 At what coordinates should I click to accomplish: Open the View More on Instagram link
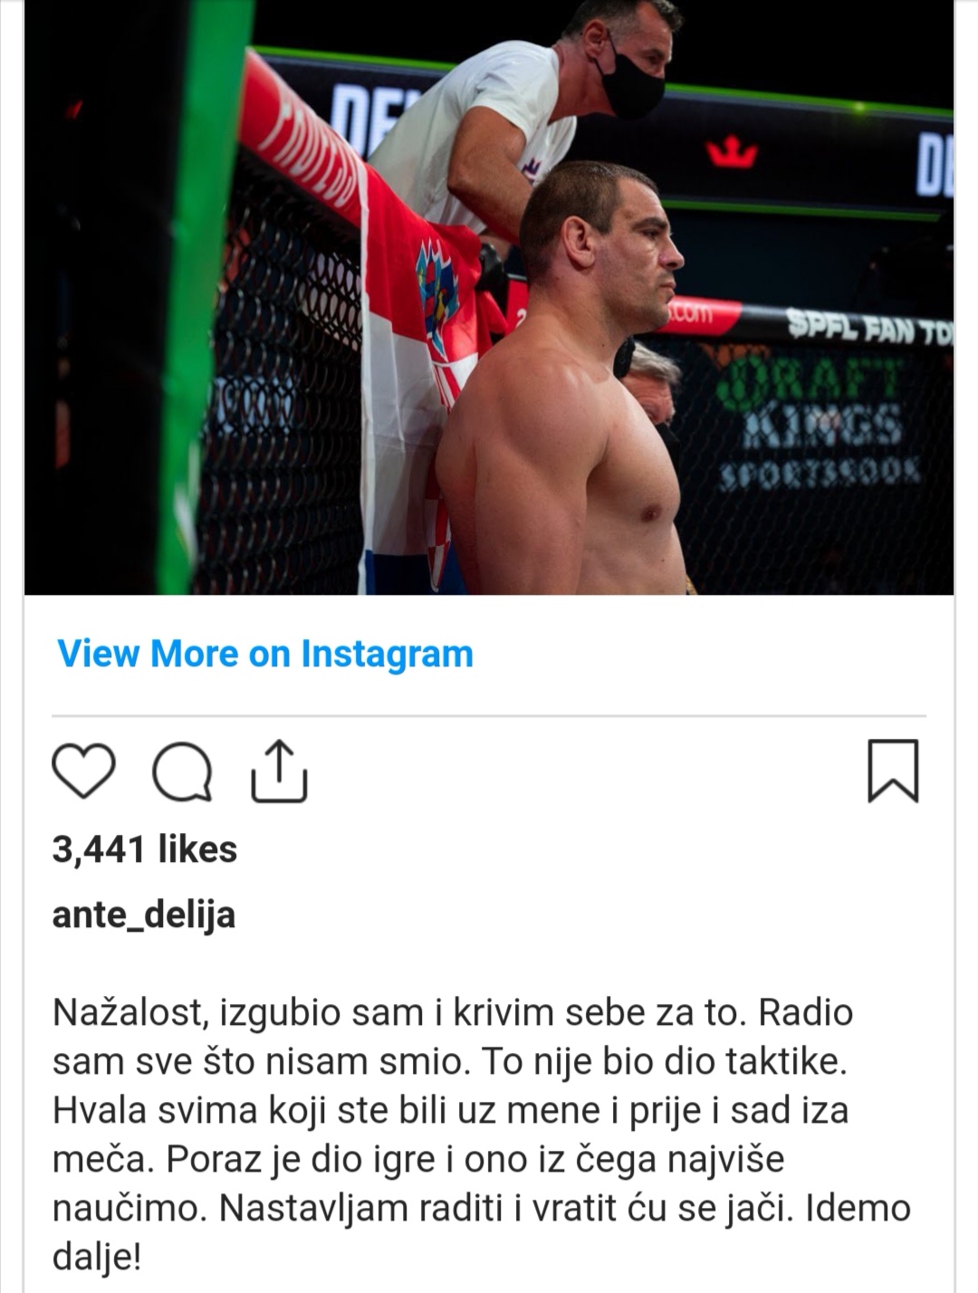[265, 653]
